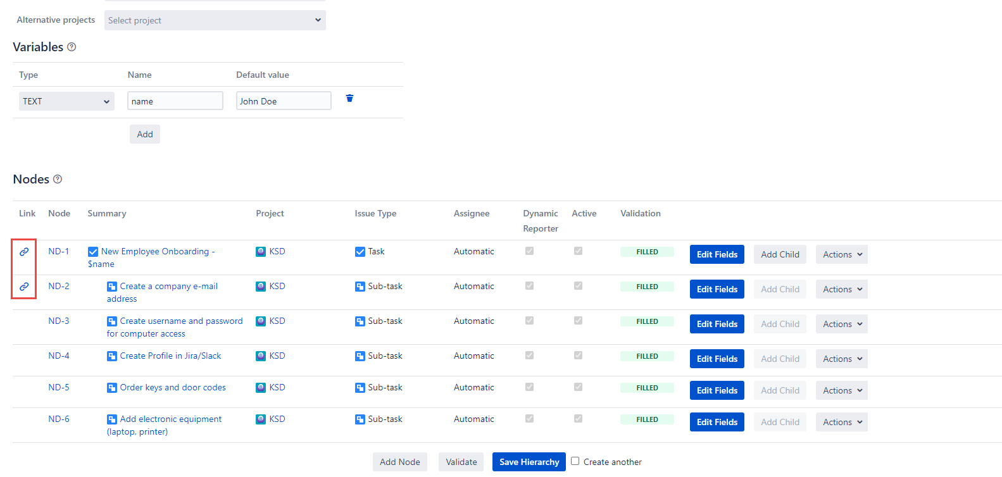Screen dimensions: 1002x477
Task: Open the Alternative projects dropdown
Action: click(x=215, y=20)
